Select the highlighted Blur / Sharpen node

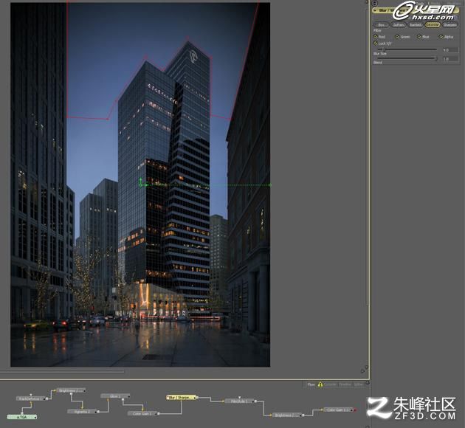pyautogui.click(x=181, y=398)
